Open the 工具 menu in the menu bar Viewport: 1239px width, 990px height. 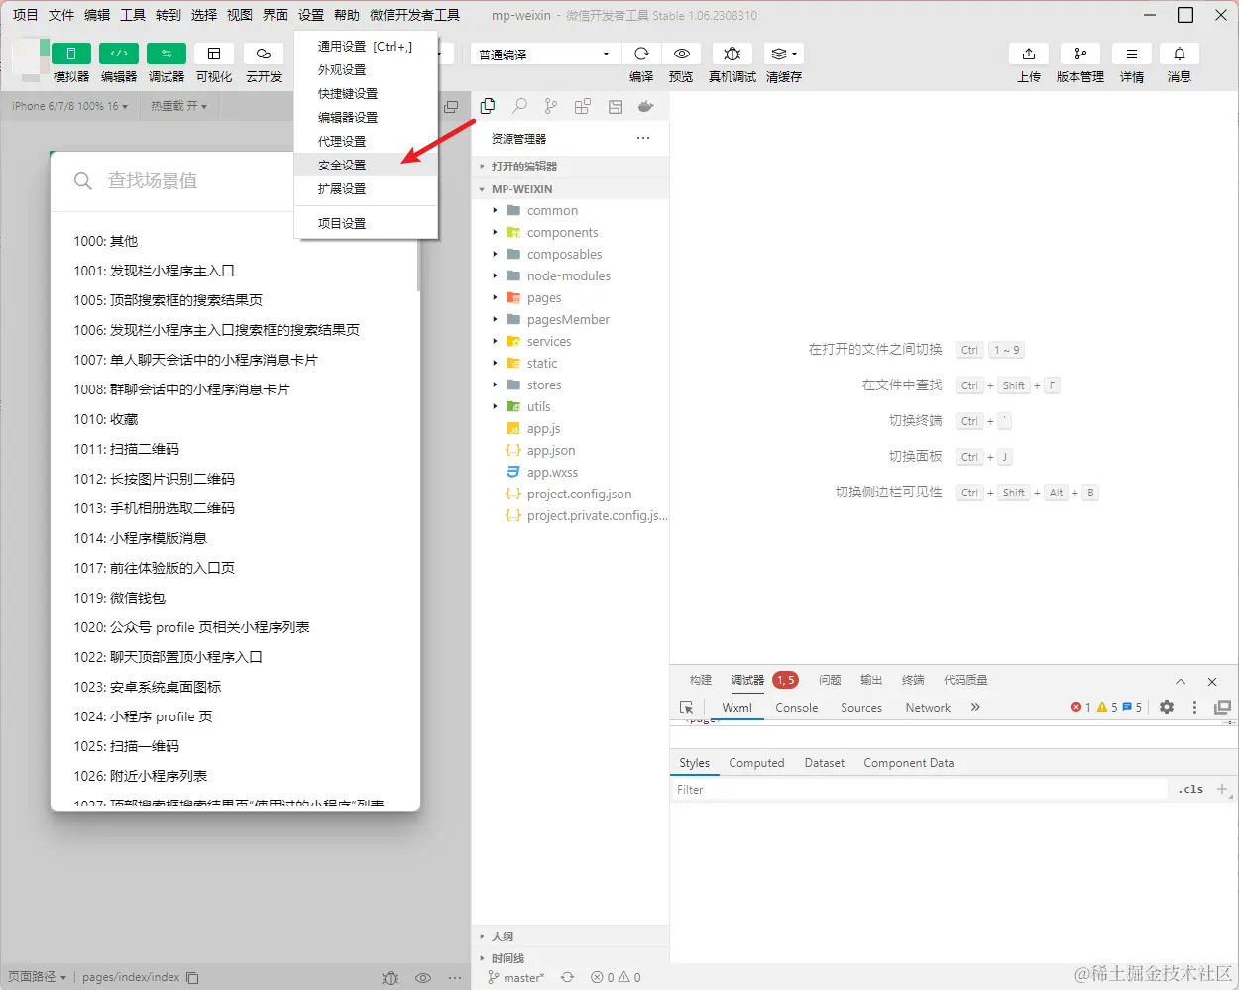(133, 15)
